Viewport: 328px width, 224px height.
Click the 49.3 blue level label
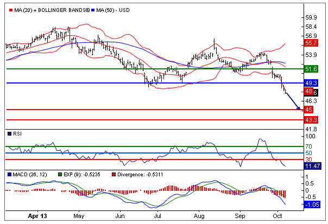(x=311, y=83)
